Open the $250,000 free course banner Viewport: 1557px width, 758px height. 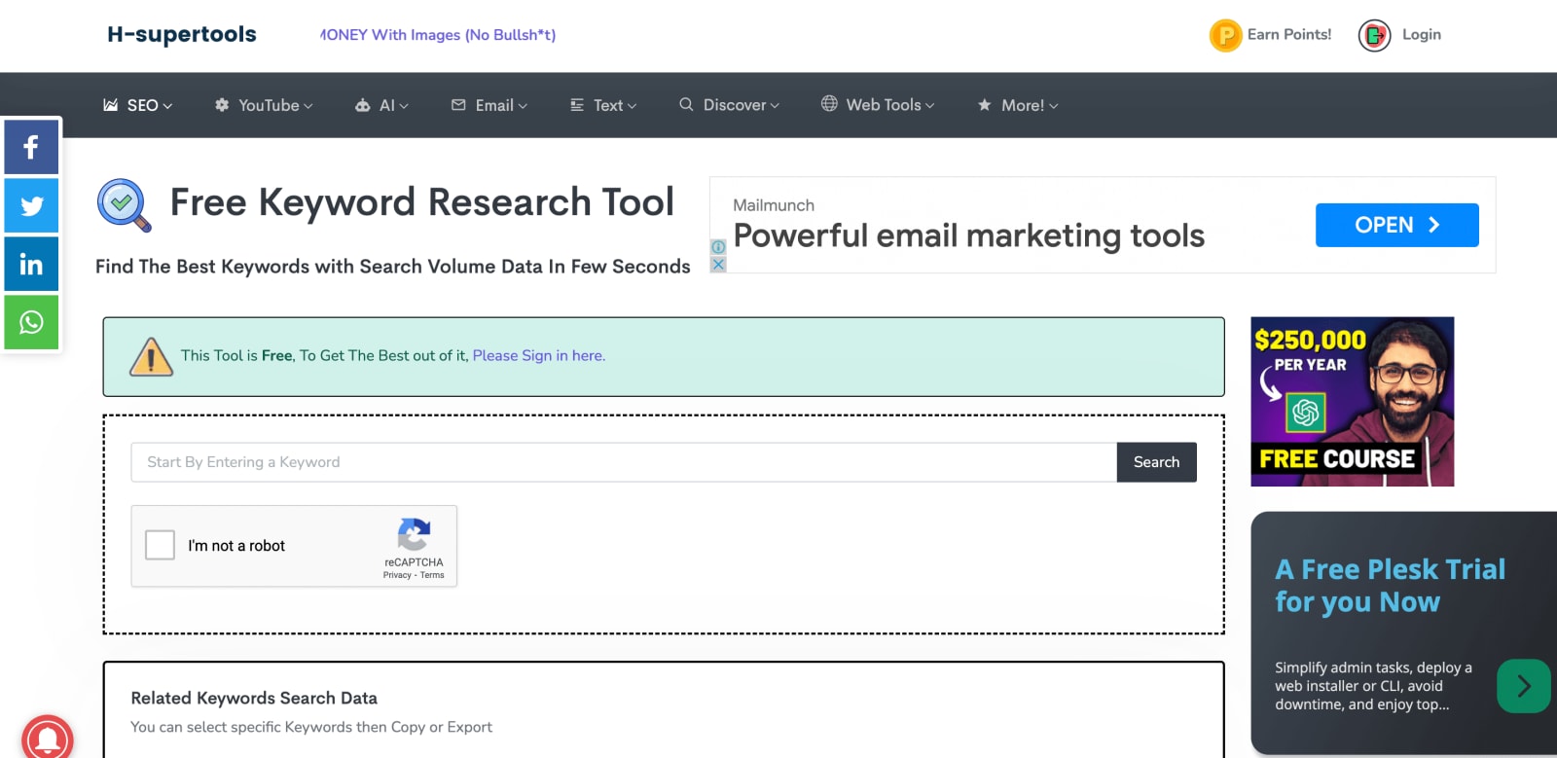1353,402
